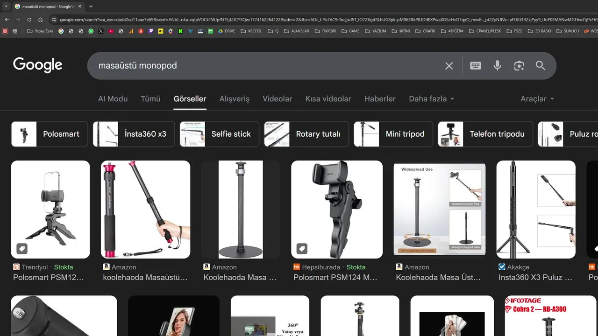Open the Polosmart PSM124 Hepsiburada result link

click(335, 277)
